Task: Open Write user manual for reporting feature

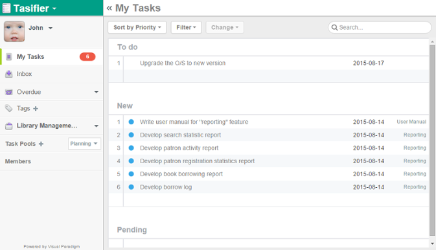Action: pyautogui.click(x=194, y=122)
